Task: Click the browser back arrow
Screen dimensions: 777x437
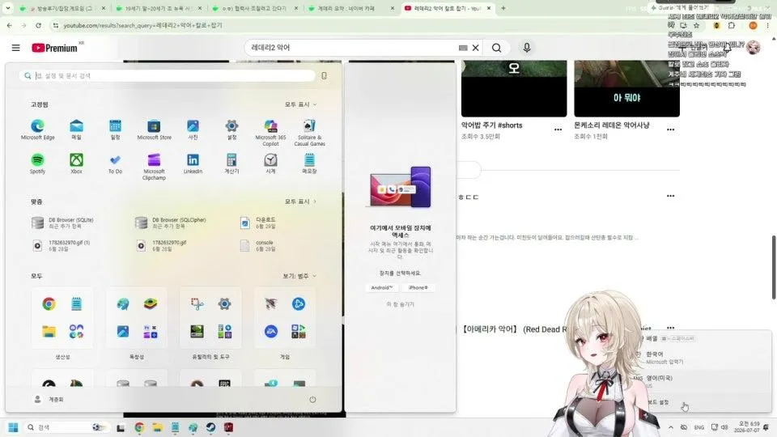Action: [10, 25]
